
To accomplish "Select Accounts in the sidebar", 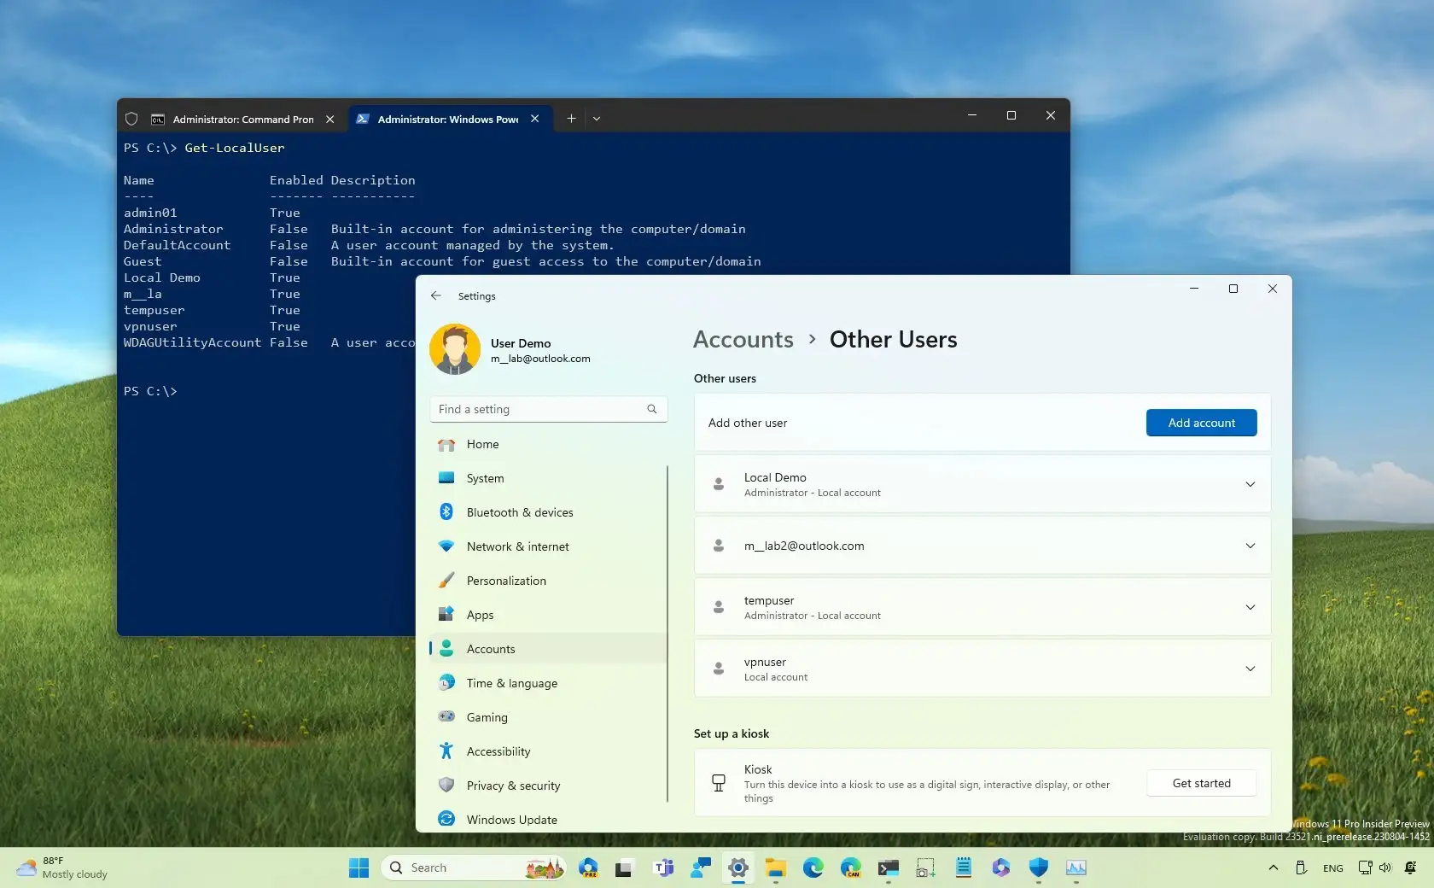I will (x=548, y=649).
